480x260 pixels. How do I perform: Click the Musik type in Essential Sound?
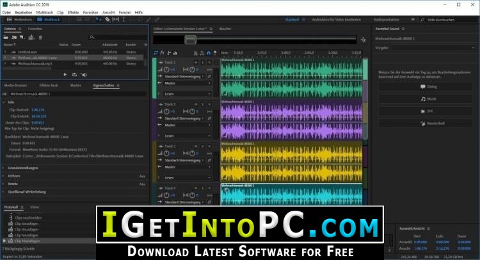(x=425, y=99)
